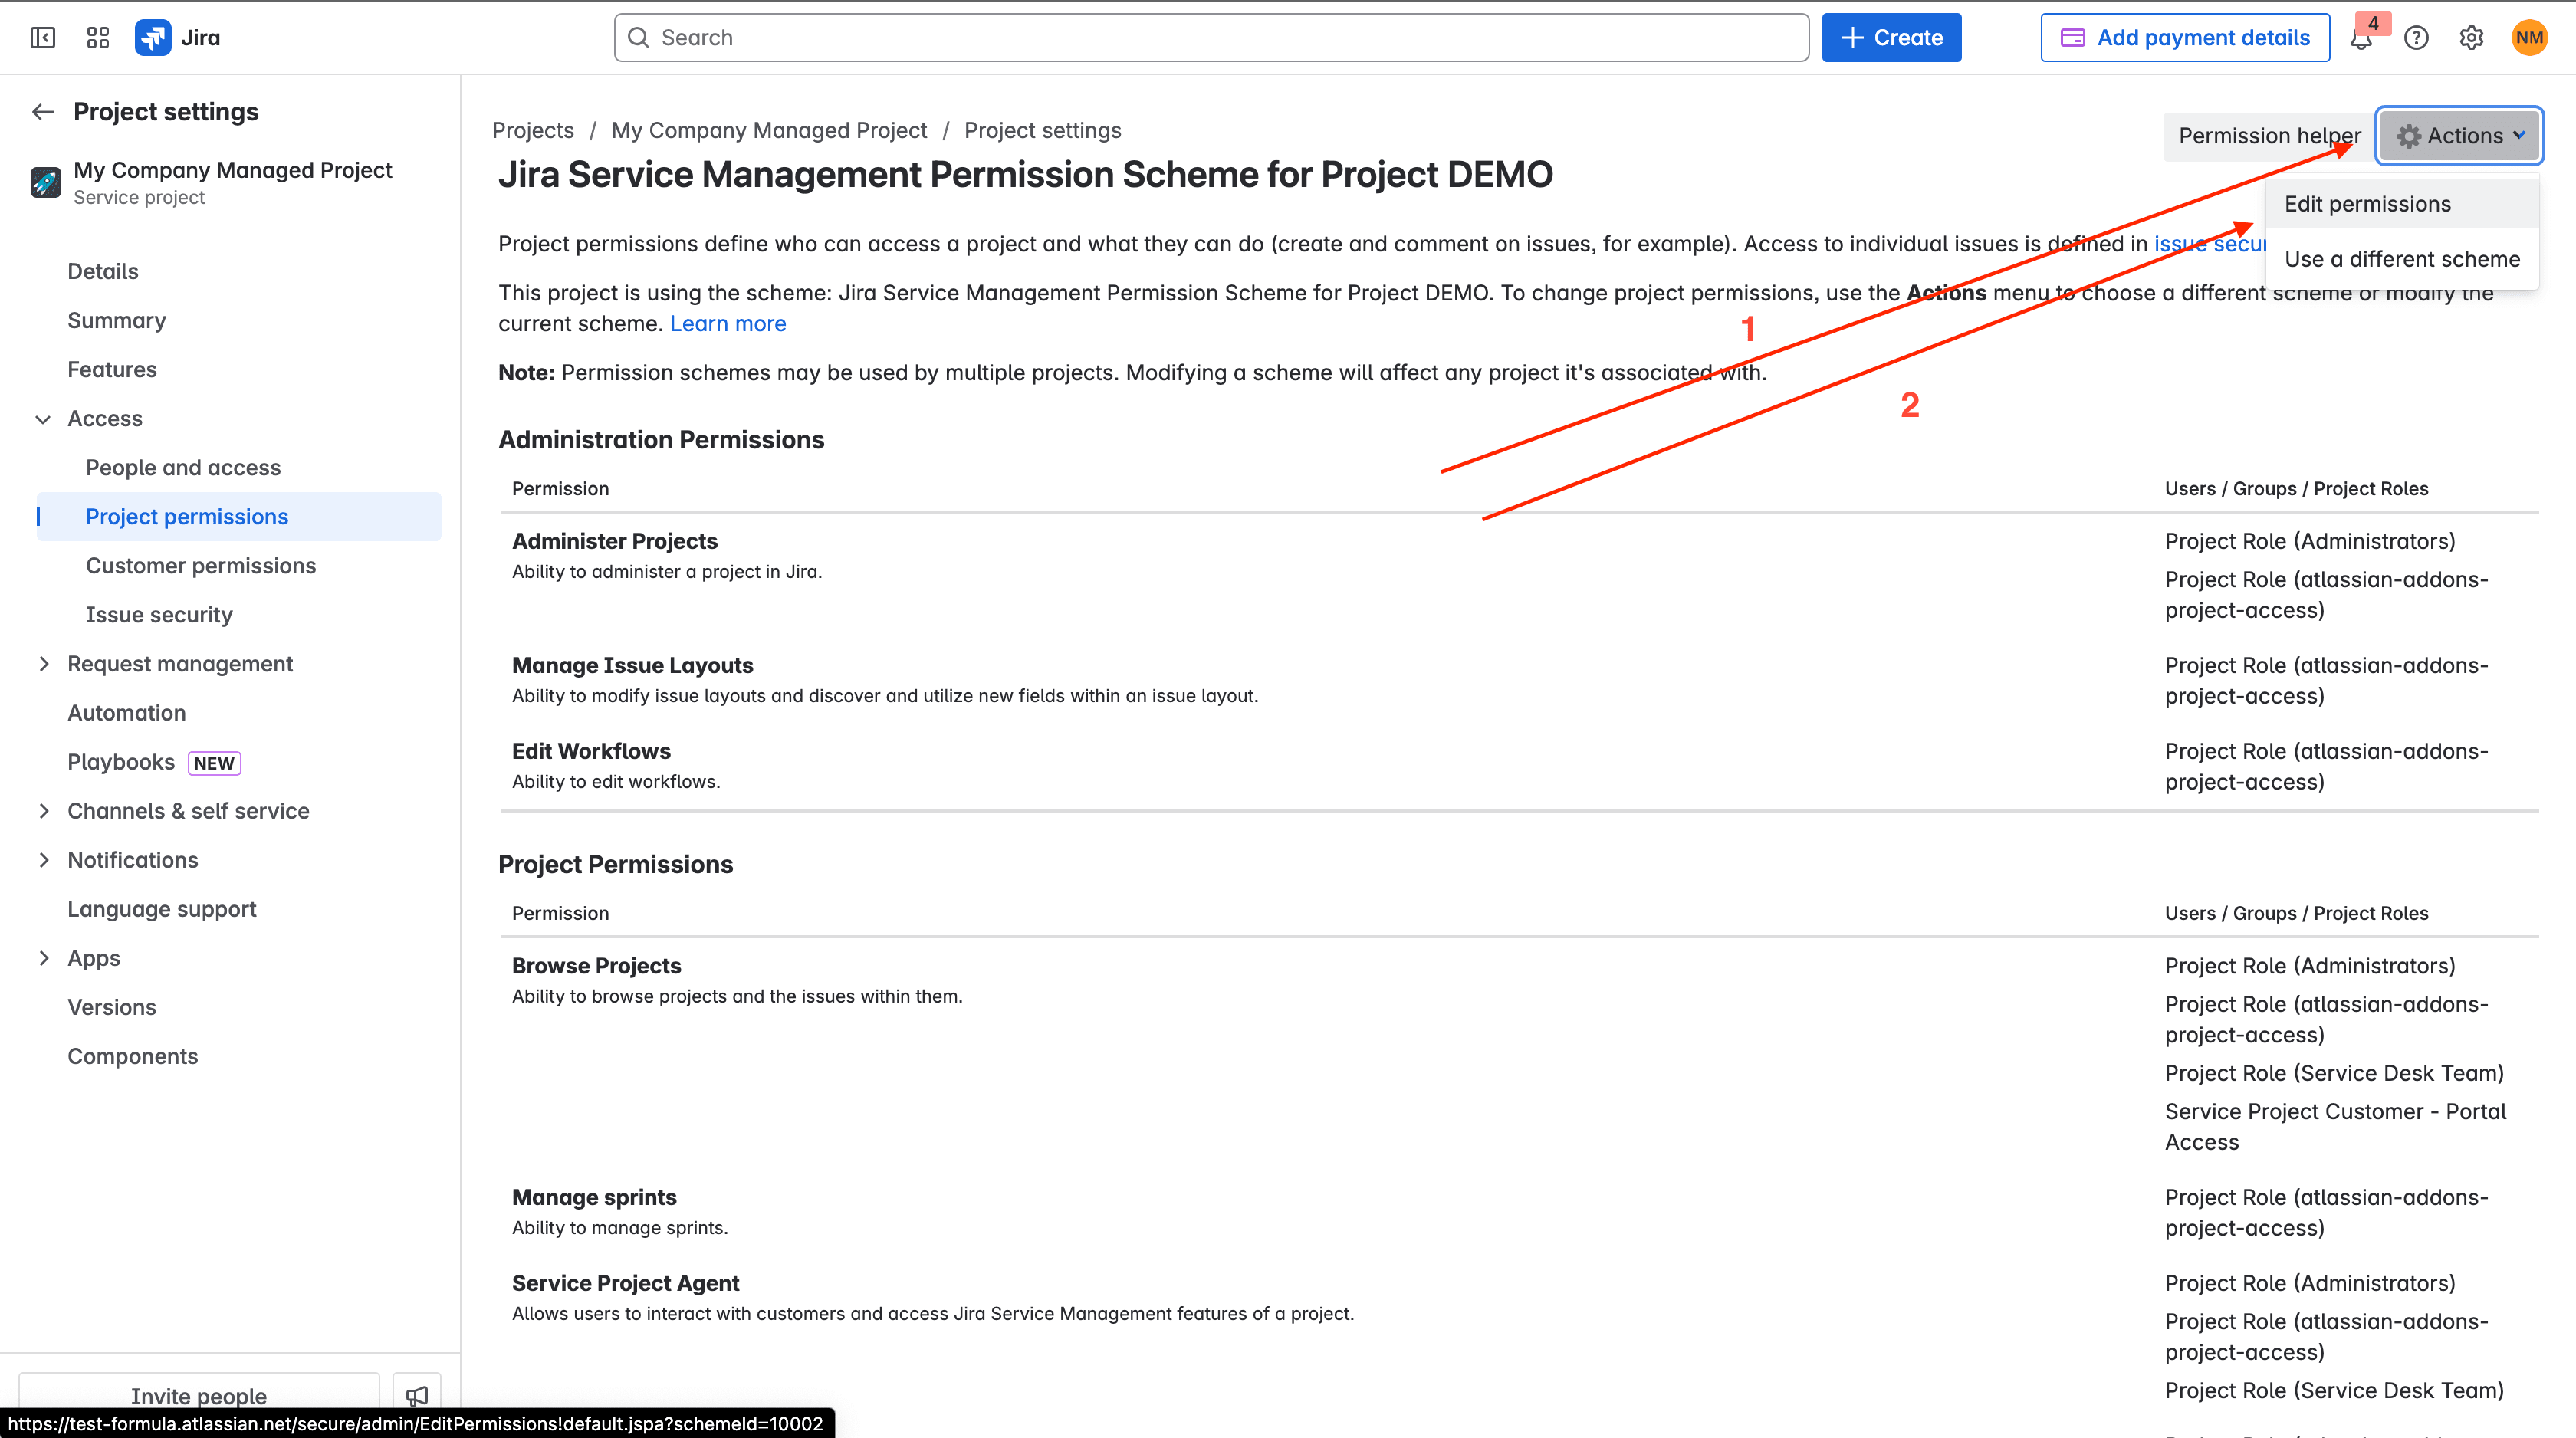Click Service Project Customer - Portal Access text
Screen dimensions: 2576x1438
[x=2335, y=1127]
